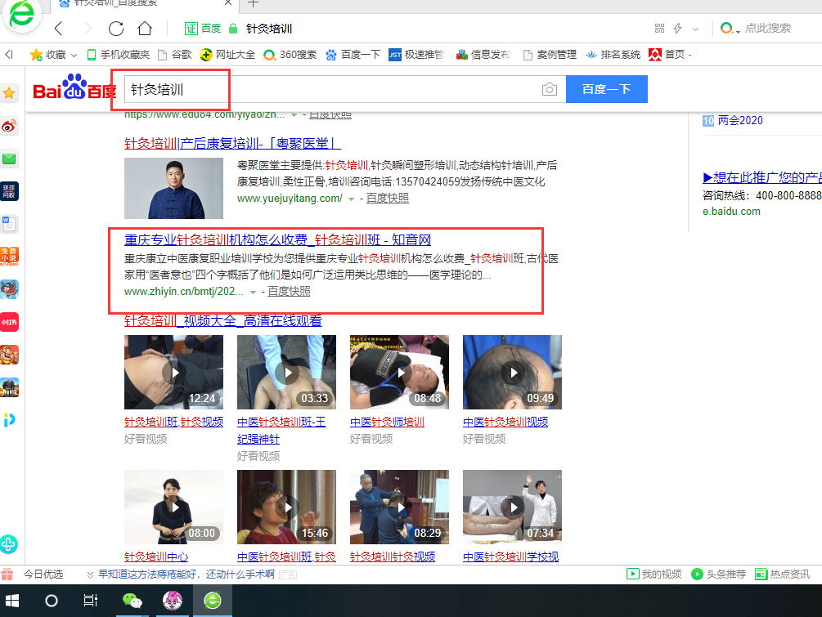Open the 极速推管 bookmark
This screenshot has height=617, width=822.
(416, 55)
